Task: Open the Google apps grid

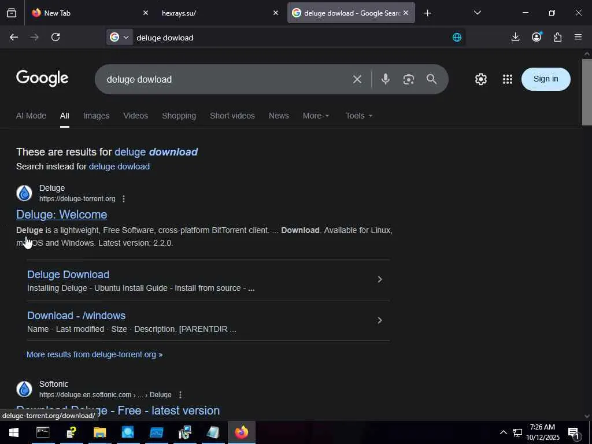Action: pyautogui.click(x=508, y=79)
